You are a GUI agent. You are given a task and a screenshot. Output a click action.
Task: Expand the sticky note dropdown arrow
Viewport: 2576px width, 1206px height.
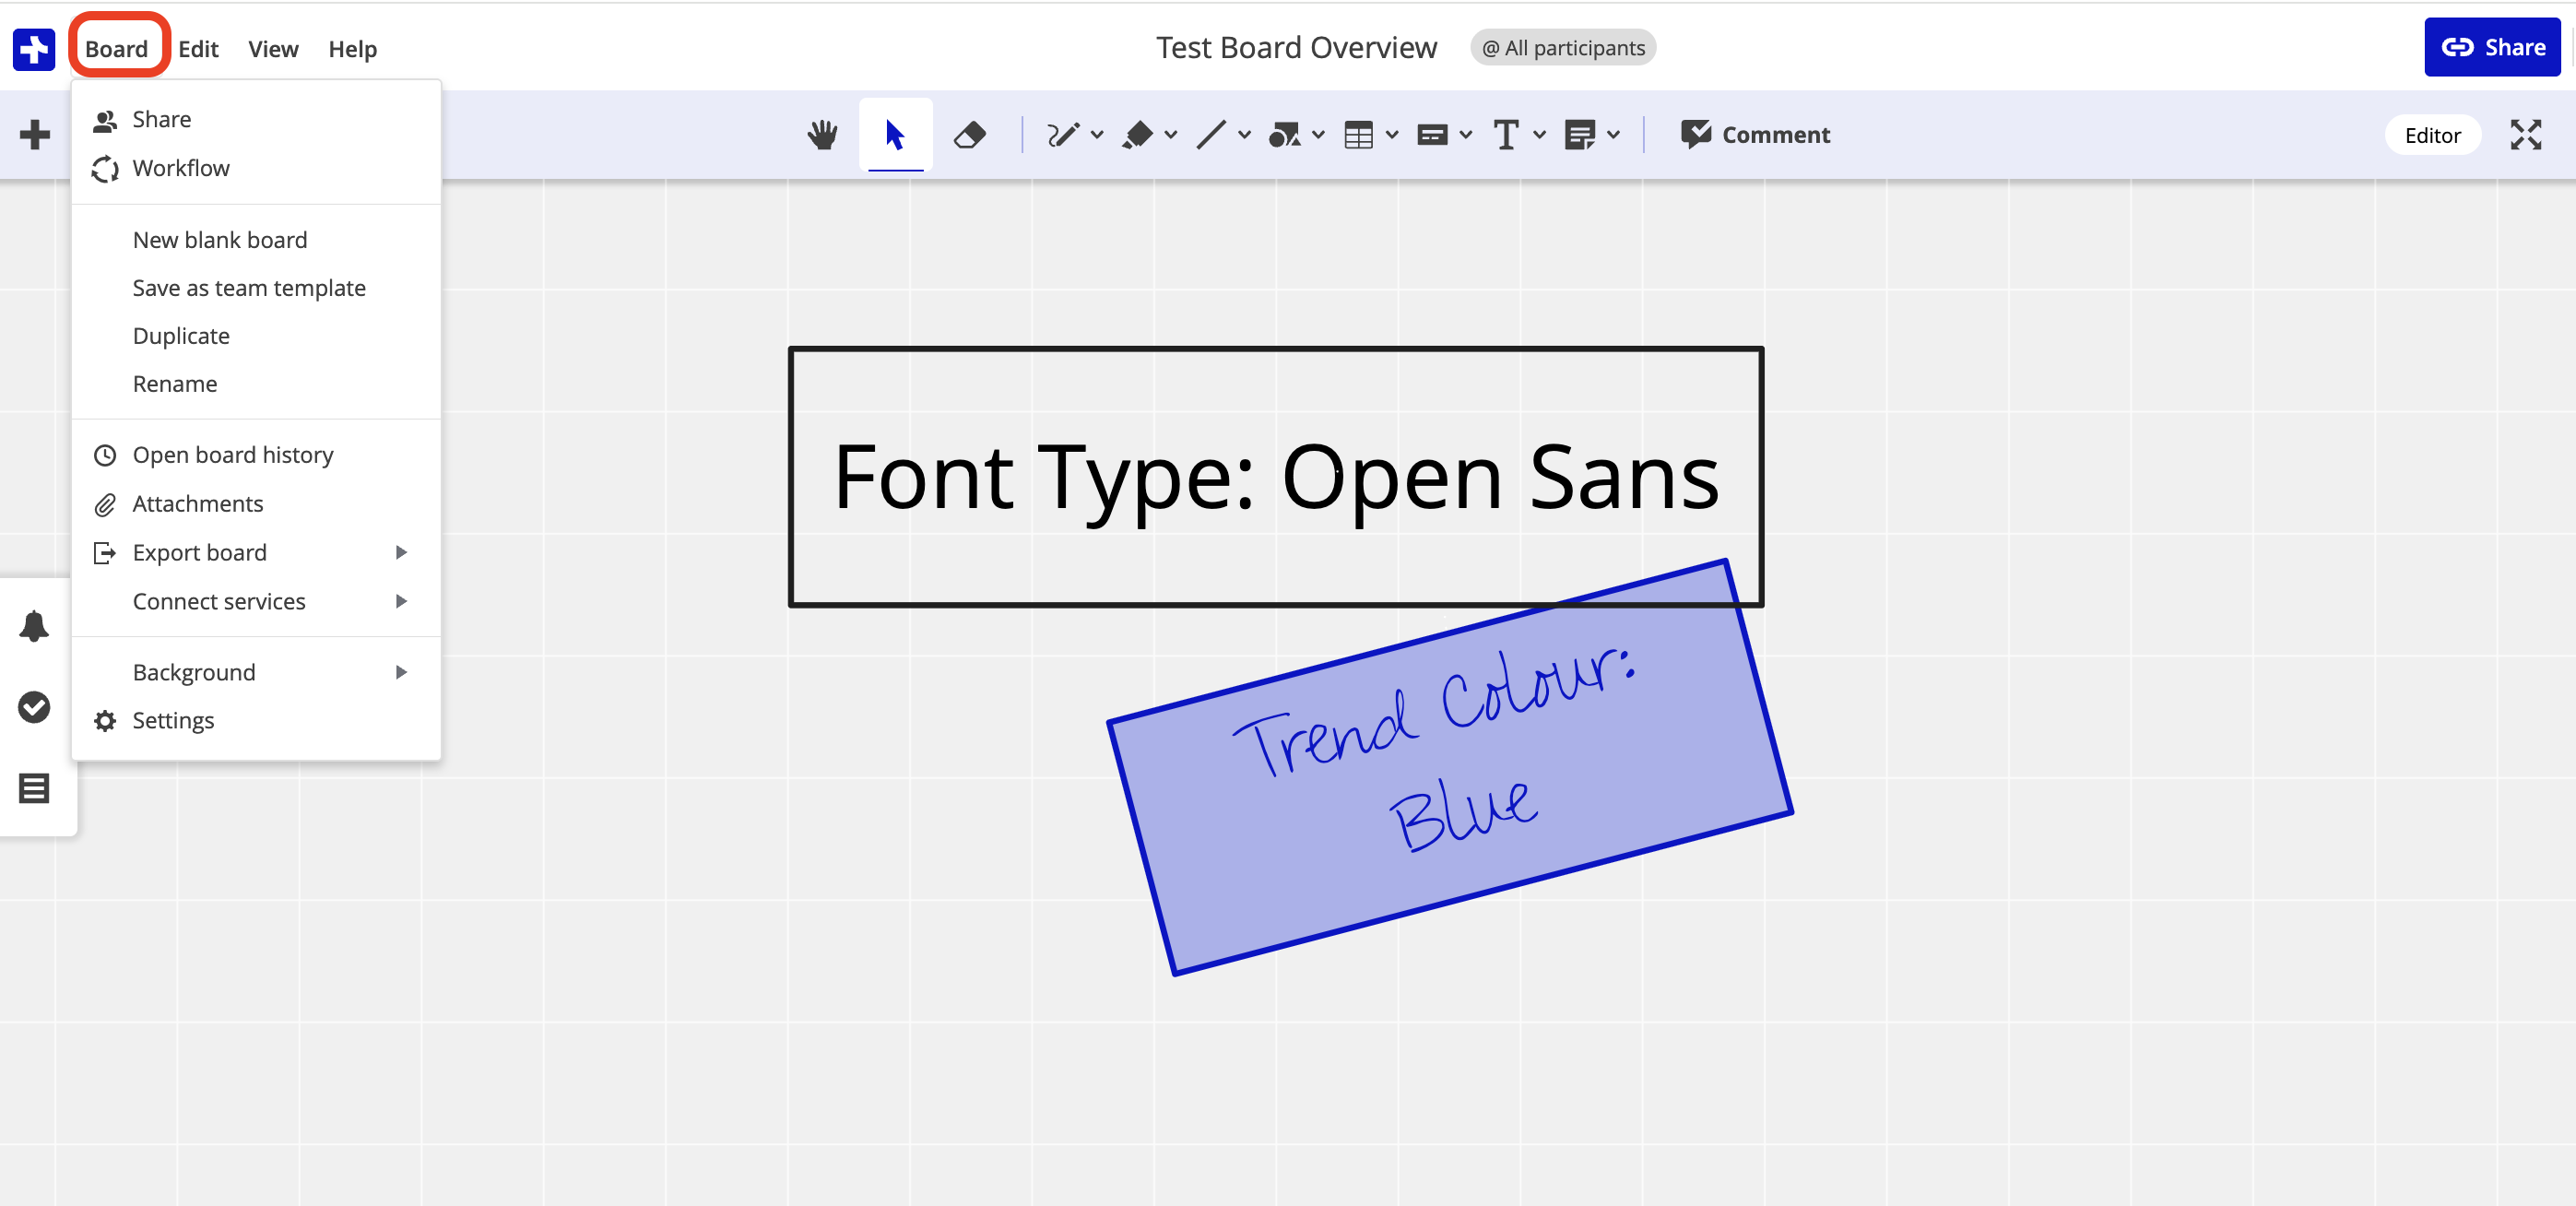point(1614,135)
